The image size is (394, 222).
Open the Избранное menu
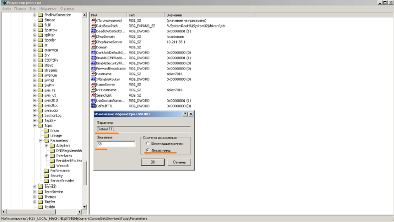[48, 8]
